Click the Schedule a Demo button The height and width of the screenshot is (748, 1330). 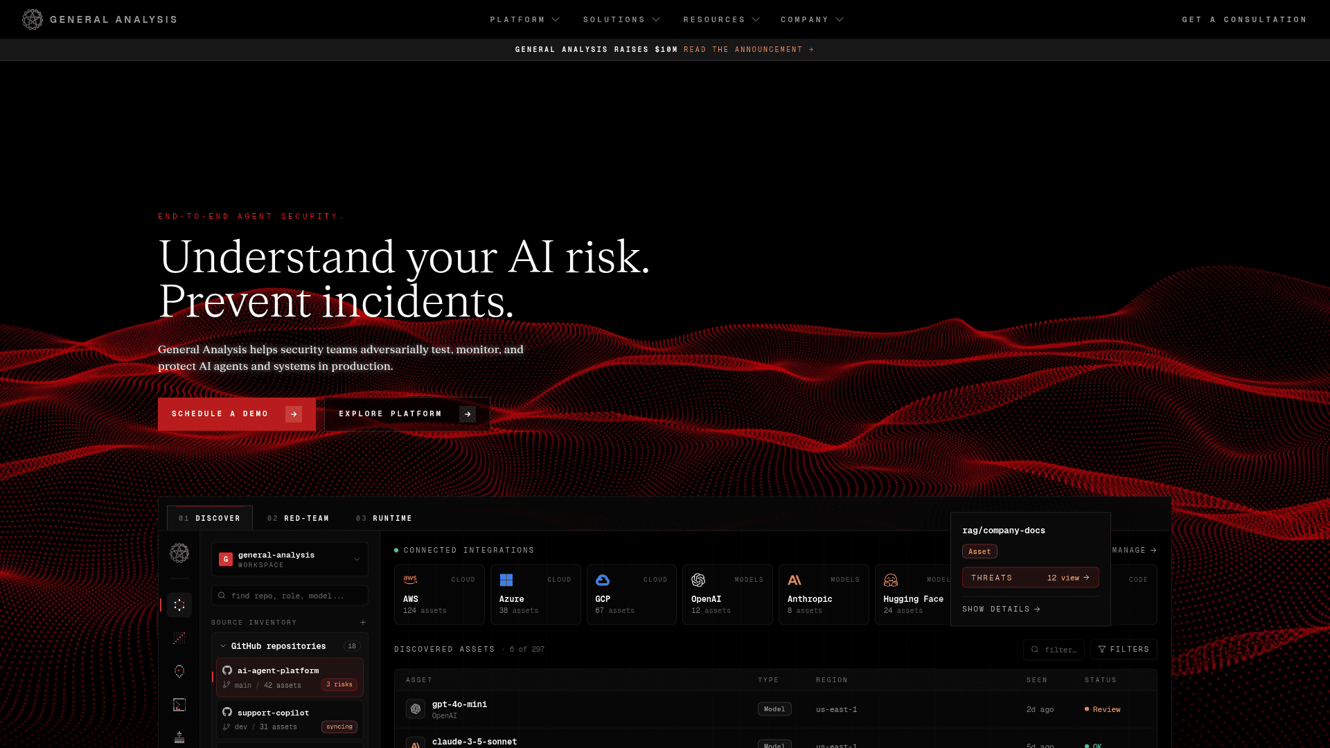[237, 414]
